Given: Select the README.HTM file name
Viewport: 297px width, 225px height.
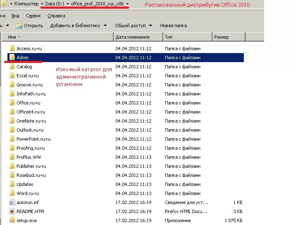Looking at the screenshot, I should pos(30,211).
